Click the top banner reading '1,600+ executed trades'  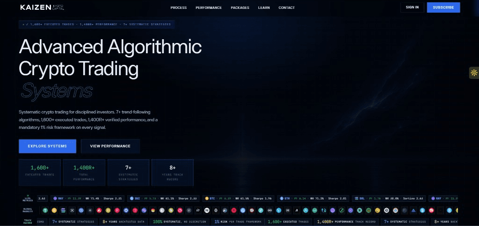click(96, 24)
